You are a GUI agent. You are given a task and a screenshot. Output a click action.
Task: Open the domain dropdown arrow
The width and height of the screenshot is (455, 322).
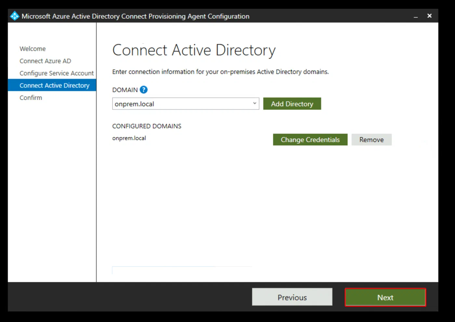coord(254,103)
